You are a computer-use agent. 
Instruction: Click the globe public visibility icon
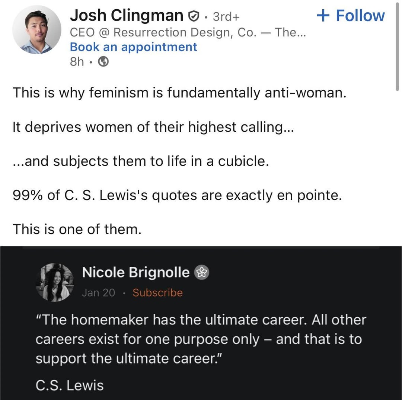pos(103,62)
